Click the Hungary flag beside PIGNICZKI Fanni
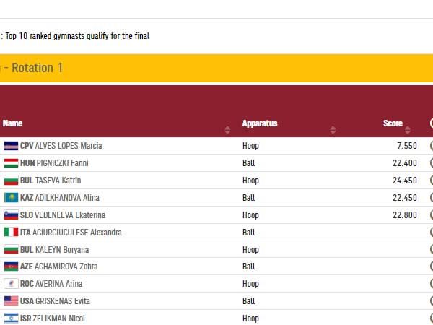This screenshot has width=433, height=325. pyautogui.click(x=11, y=163)
